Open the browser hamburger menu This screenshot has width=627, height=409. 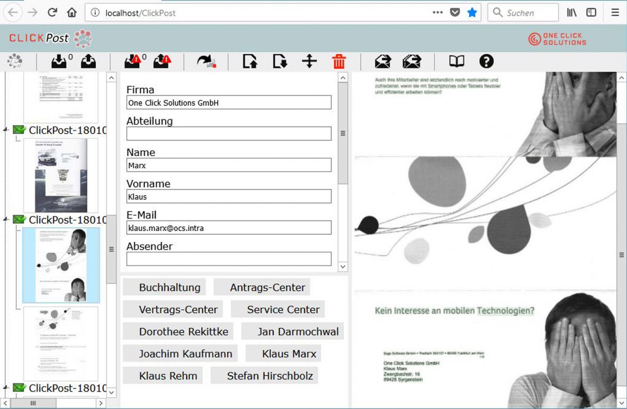click(x=615, y=13)
